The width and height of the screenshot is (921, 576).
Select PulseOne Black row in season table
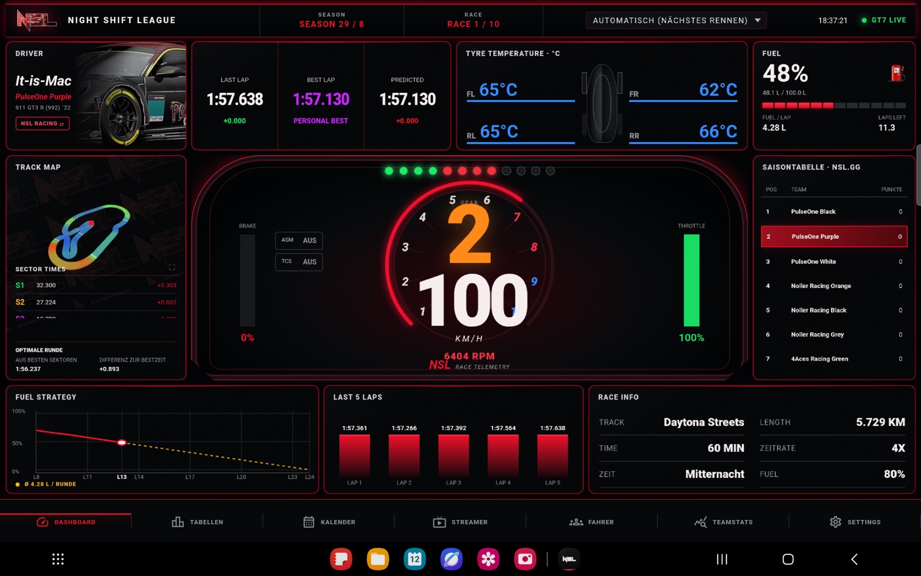pos(834,212)
